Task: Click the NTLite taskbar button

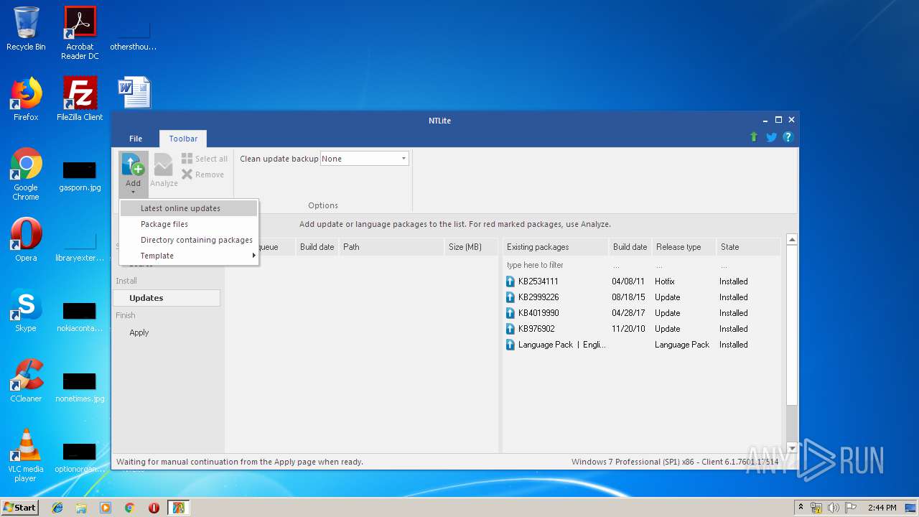Action: coord(178,508)
